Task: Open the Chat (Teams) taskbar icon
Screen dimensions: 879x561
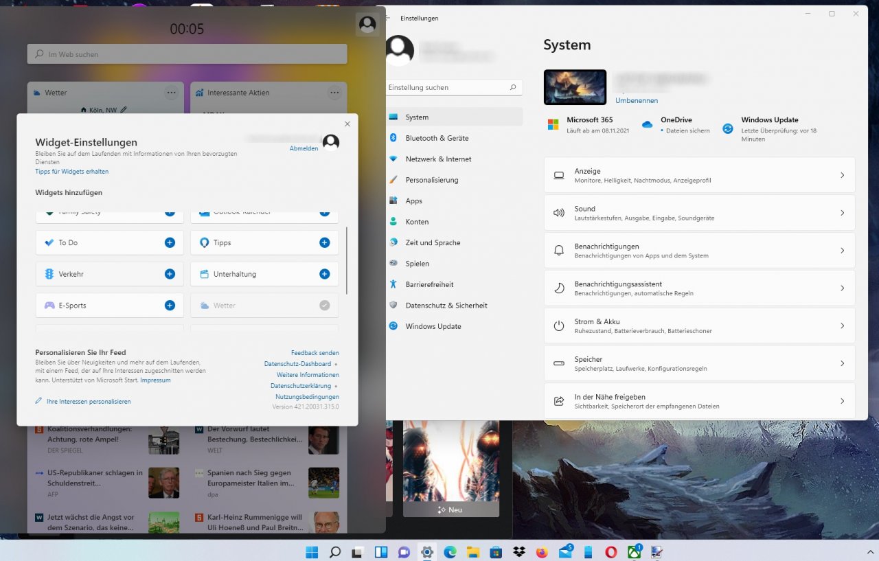Action: click(x=404, y=551)
